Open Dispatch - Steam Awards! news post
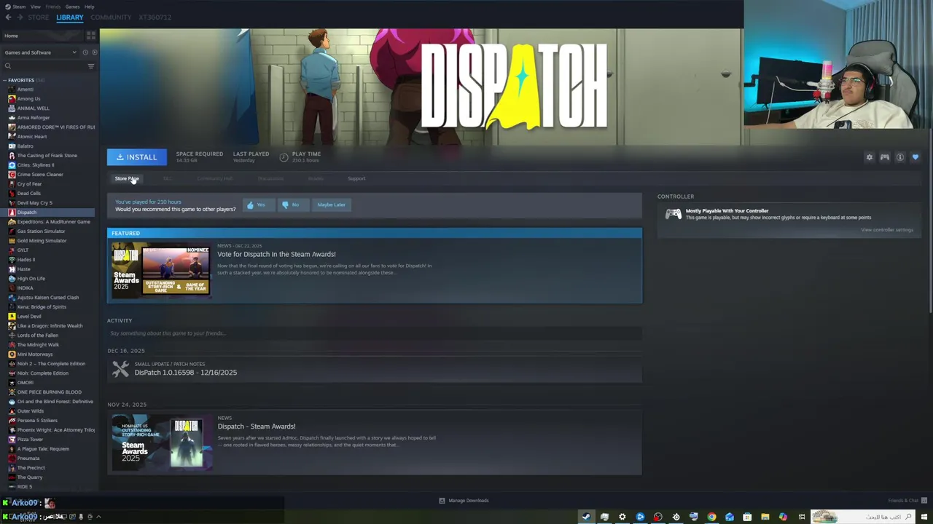 click(x=257, y=426)
